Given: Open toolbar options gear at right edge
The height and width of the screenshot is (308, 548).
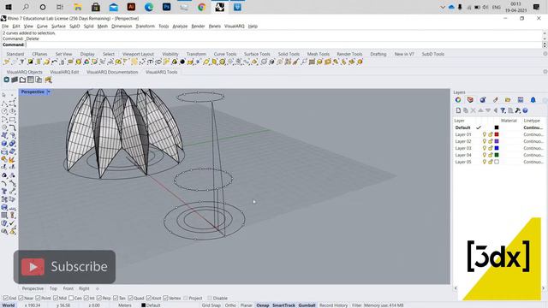Looking at the screenshot, I should click(x=545, y=54).
